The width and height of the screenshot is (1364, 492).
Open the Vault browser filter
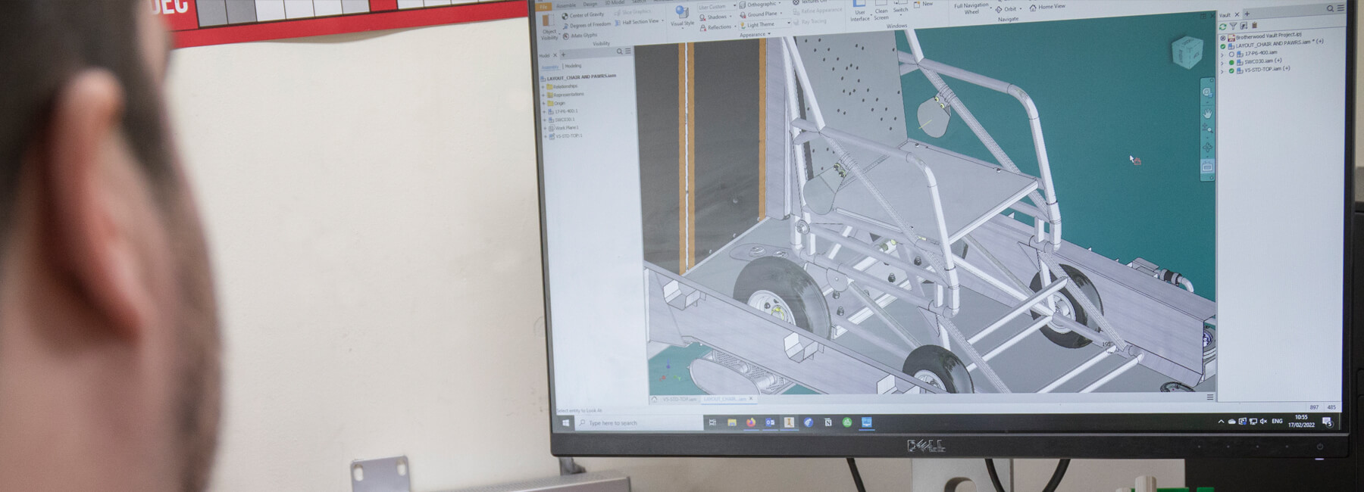[x=1233, y=26]
